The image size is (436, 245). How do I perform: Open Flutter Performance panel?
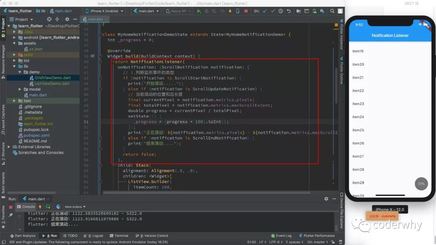(317, 236)
